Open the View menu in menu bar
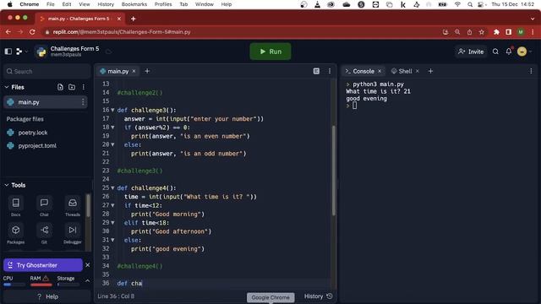 click(85, 4)
